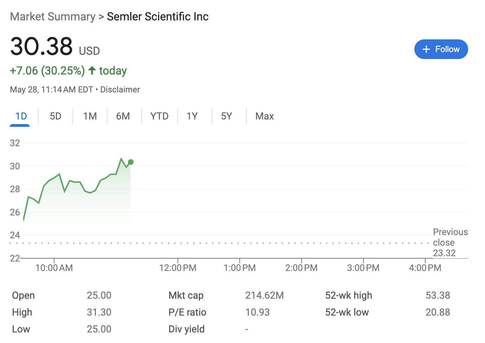View the 1Y price chart
485x343 pixels.
(x=192, y=116)
